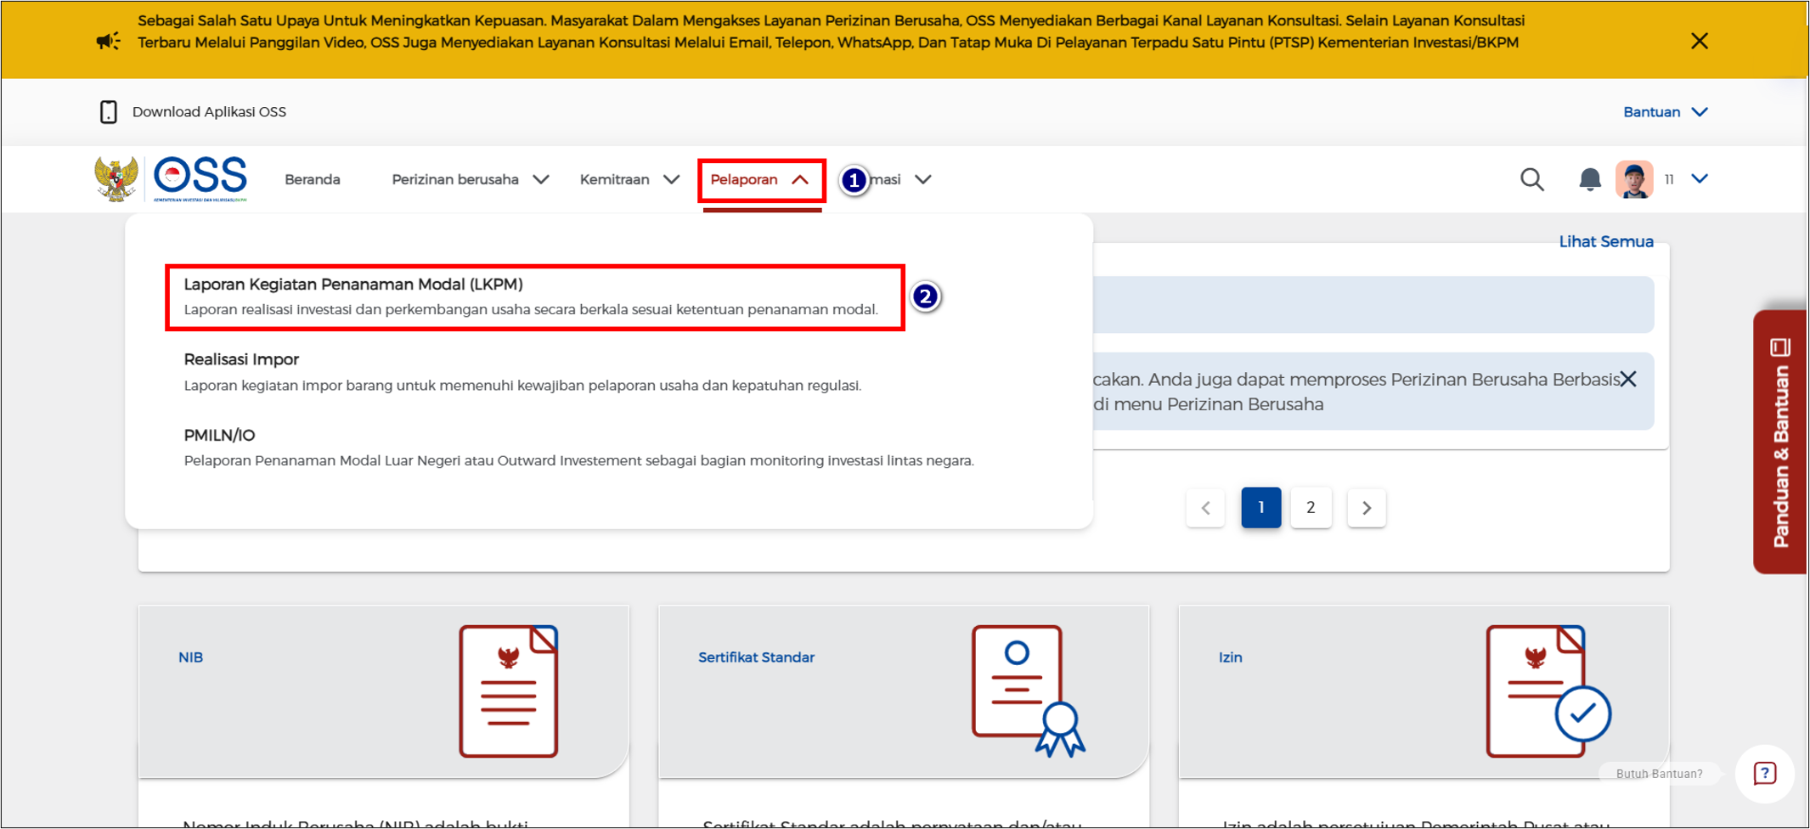Click the phone icon beside Download Aplikasi OSS
The width and height of the screenshot is (1810, 829).
point(109,111)
